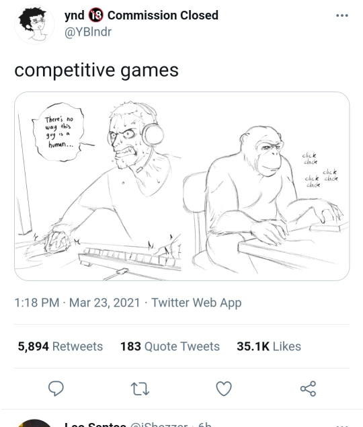Image resolution: width=363 pixels, height=427 pixels.
Task: Open the display name ynd Commission Closed
Action: click(x=141, y=15)
